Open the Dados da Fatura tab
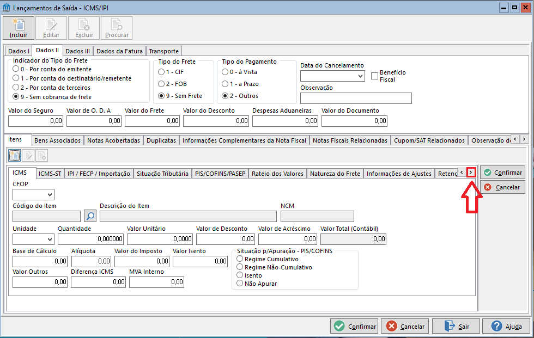Screen dimensions: 534x338 (119, 51)
